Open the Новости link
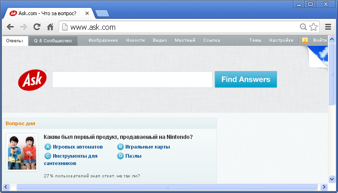338x193 pixels. [135, 40]
